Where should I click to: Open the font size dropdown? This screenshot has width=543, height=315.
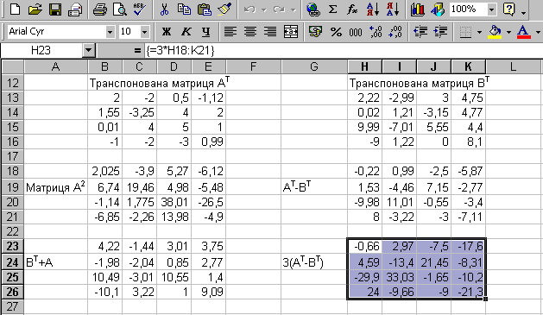pos(145,32)
